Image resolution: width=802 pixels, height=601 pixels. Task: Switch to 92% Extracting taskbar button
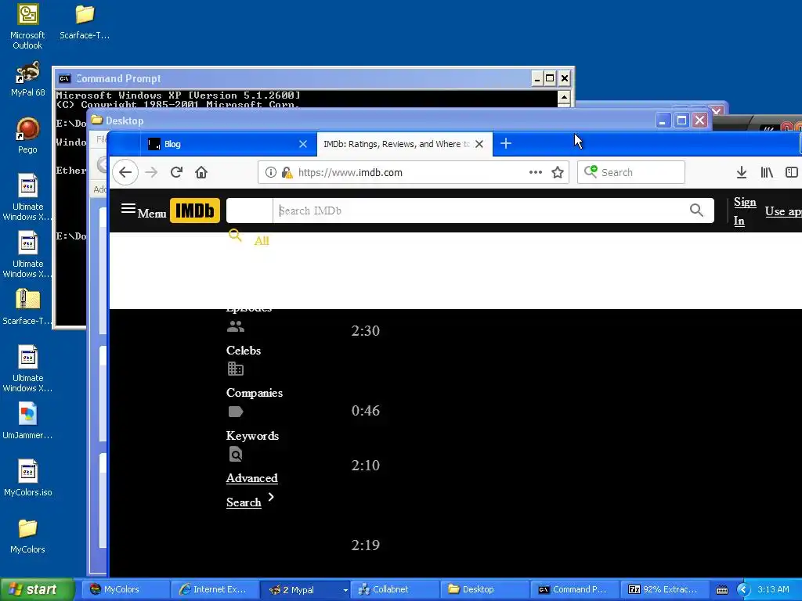665,589
